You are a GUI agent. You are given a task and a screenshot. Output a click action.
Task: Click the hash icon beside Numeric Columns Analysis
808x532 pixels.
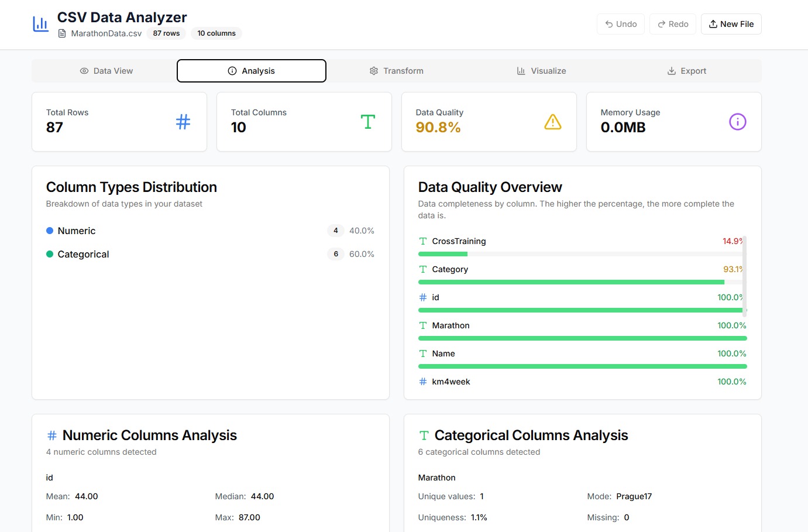tap(52, 435)
